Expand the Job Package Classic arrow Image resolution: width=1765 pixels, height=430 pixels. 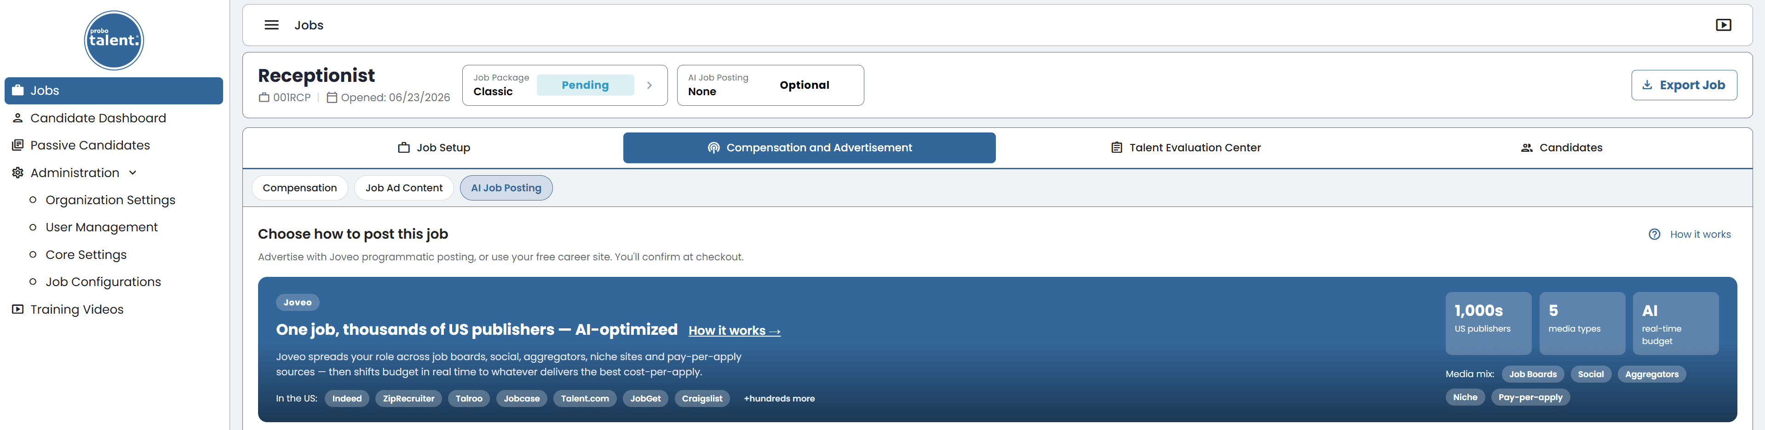[650, 86]
